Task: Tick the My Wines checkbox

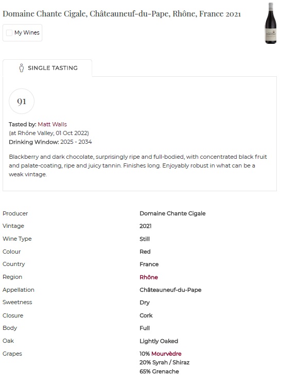Action: pyautogui.click(x=9, y=32)
